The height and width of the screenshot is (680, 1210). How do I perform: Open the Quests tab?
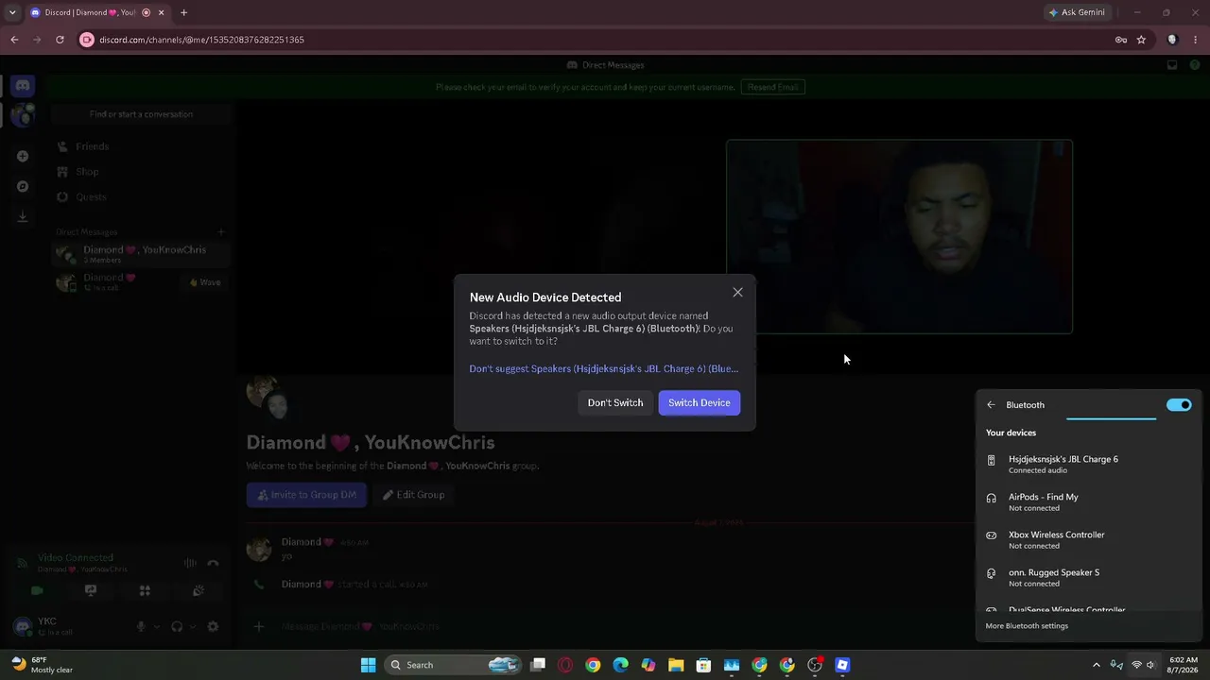point(140,196)
